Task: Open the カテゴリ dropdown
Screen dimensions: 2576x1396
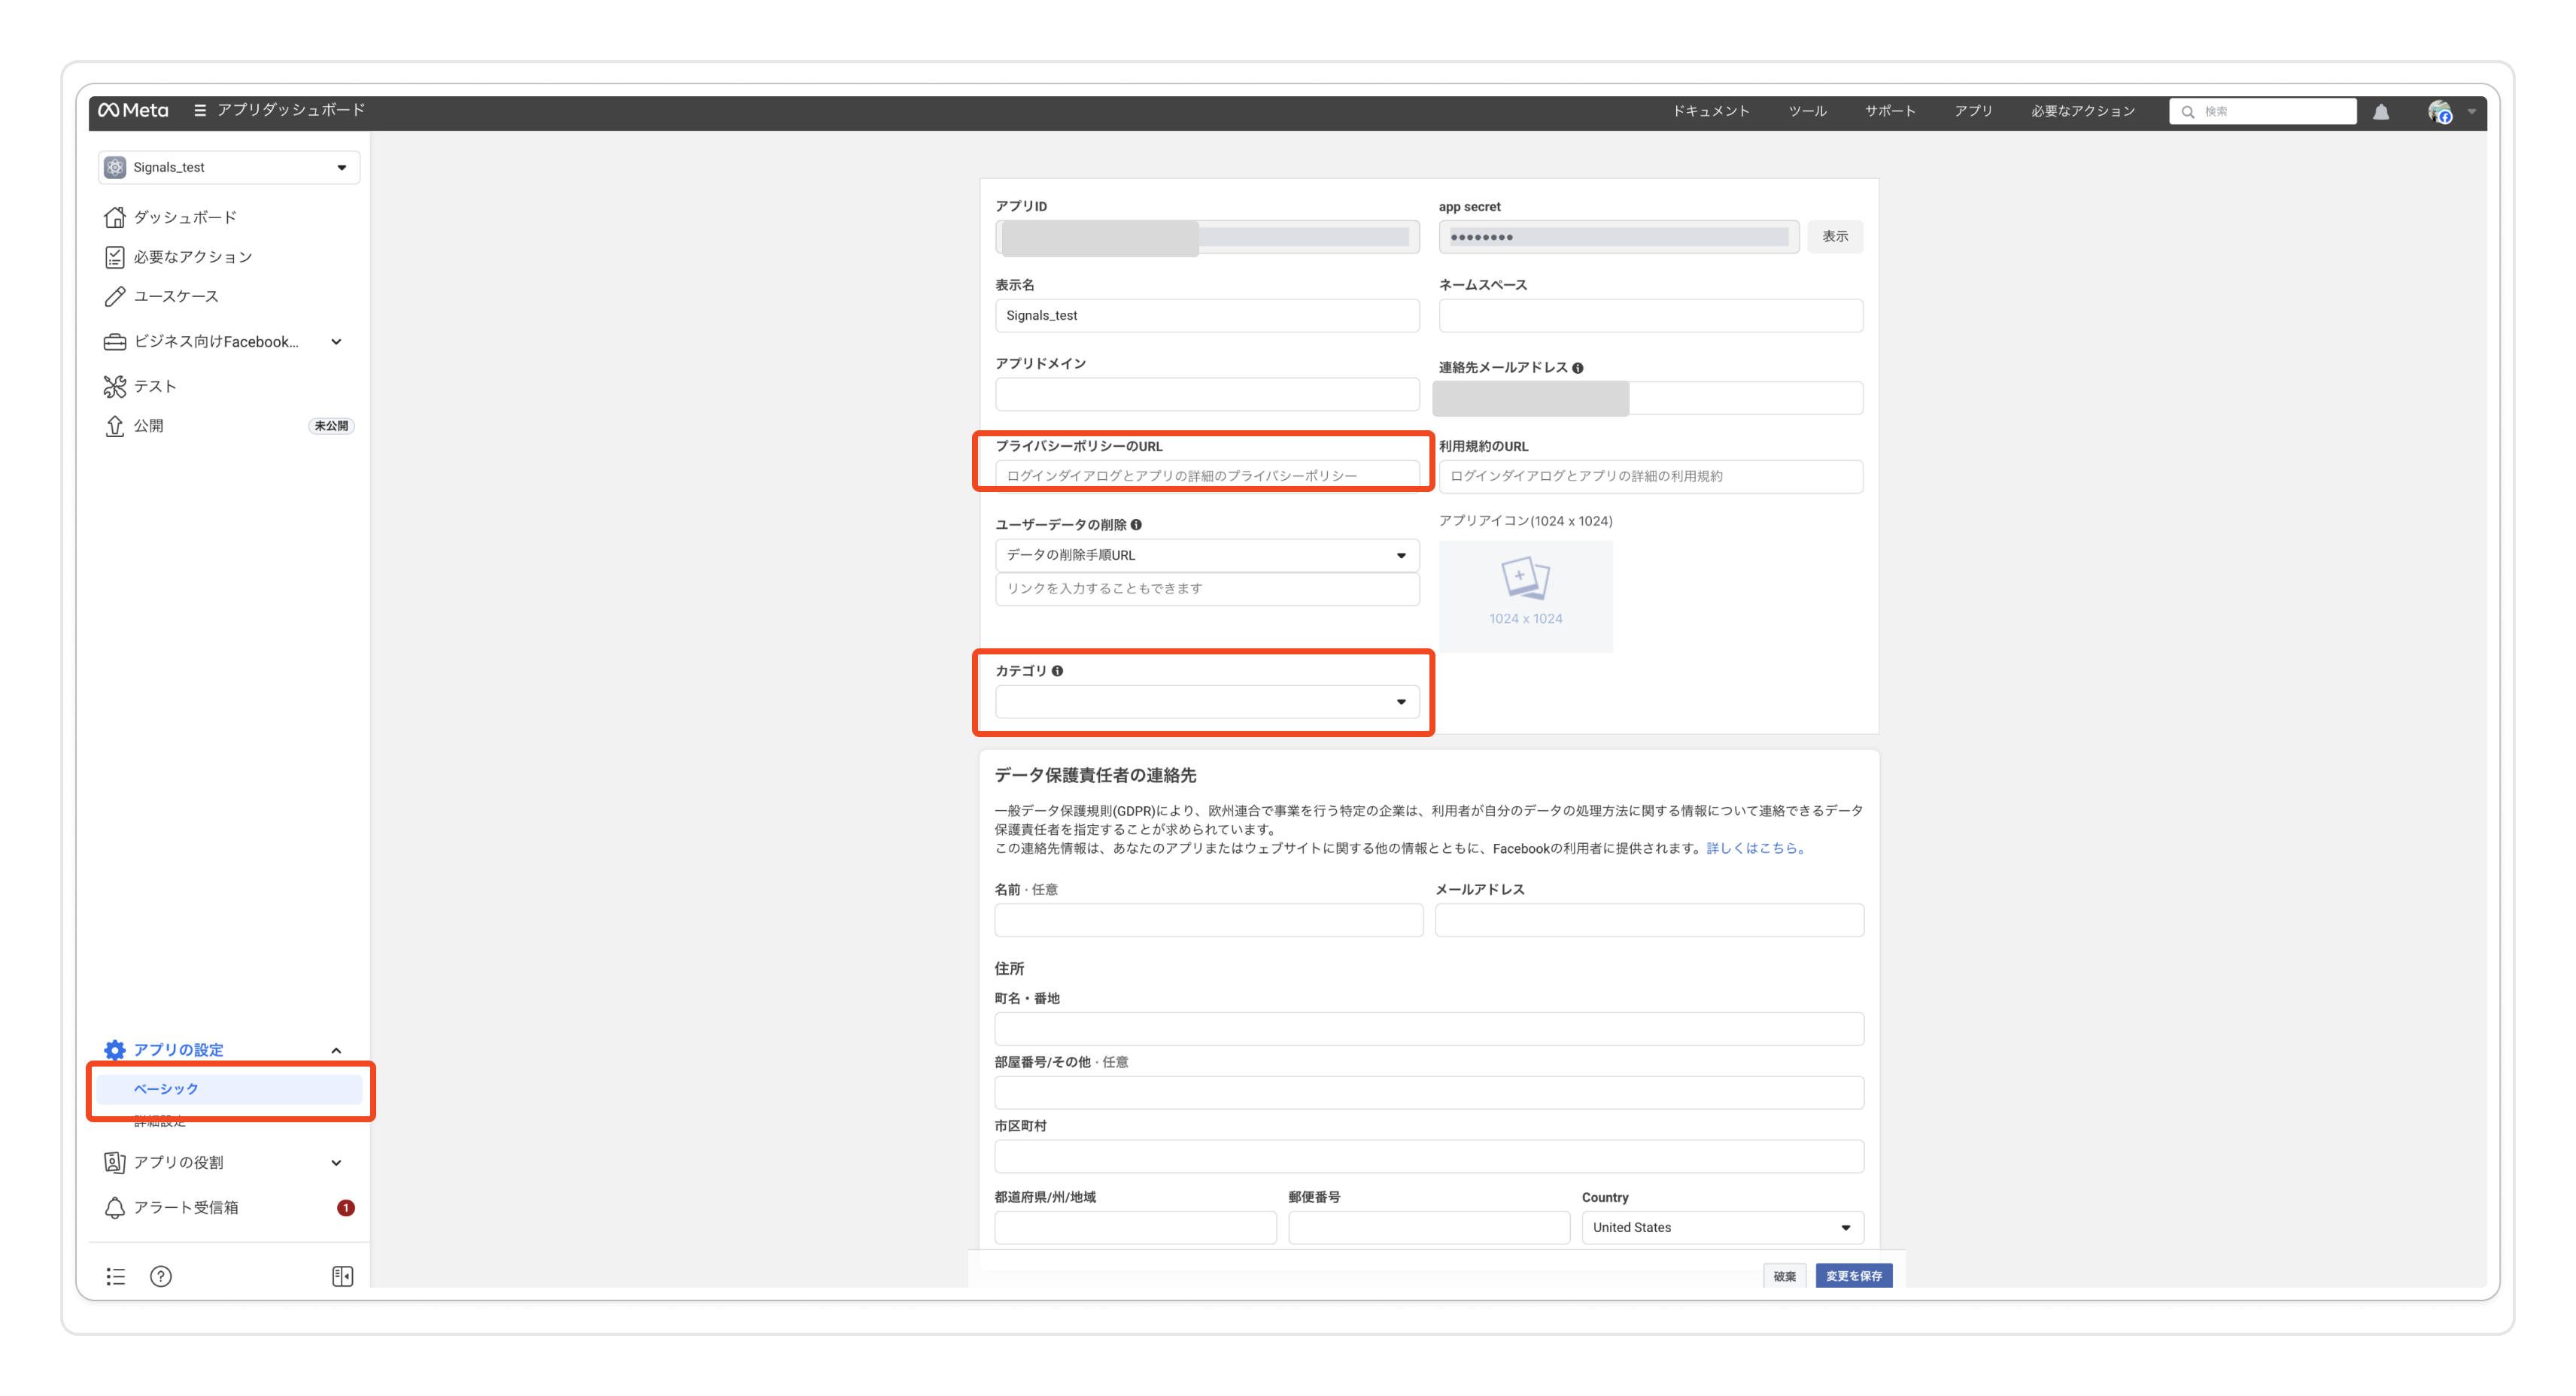Action: (1207, 702)
